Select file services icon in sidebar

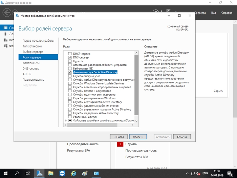pos(6,45)
